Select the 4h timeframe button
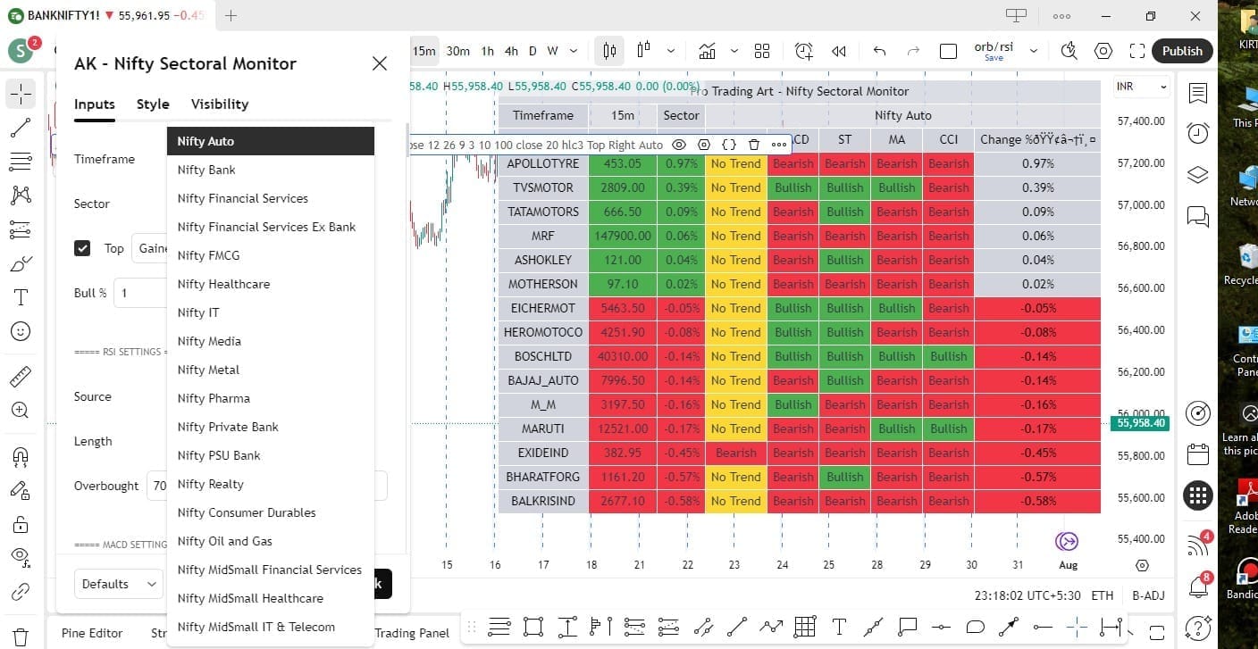The width and height of the screenshot is (1258, 649). [x=511, y=51]
